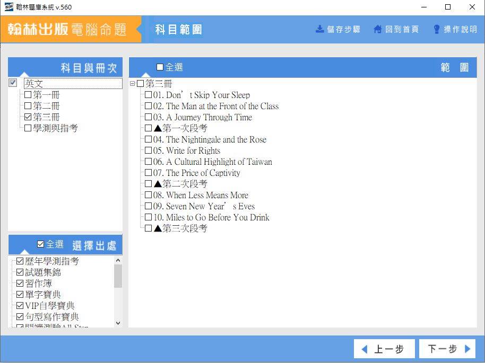Select 03. A Journey Through Time checkbox
The width and height of the screenshot is (485, 363).
click(149, 117)
